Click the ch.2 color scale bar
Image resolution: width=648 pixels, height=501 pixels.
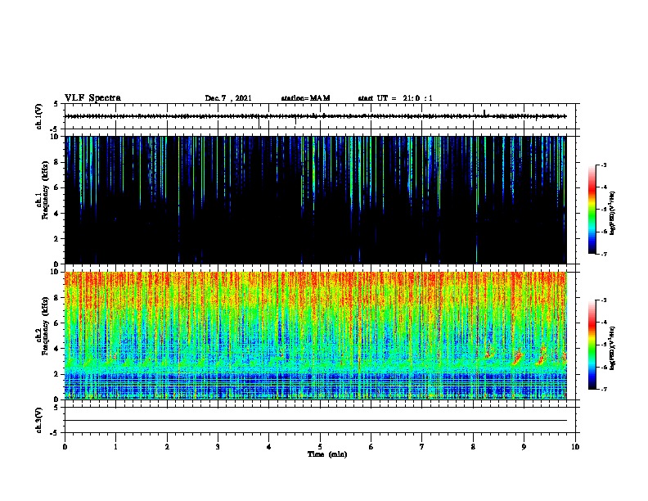pyautogui.click(x=592, y=345)
